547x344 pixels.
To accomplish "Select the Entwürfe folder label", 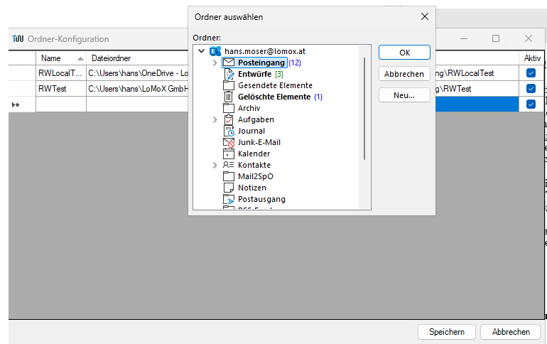I will click(x=254, y=74).
